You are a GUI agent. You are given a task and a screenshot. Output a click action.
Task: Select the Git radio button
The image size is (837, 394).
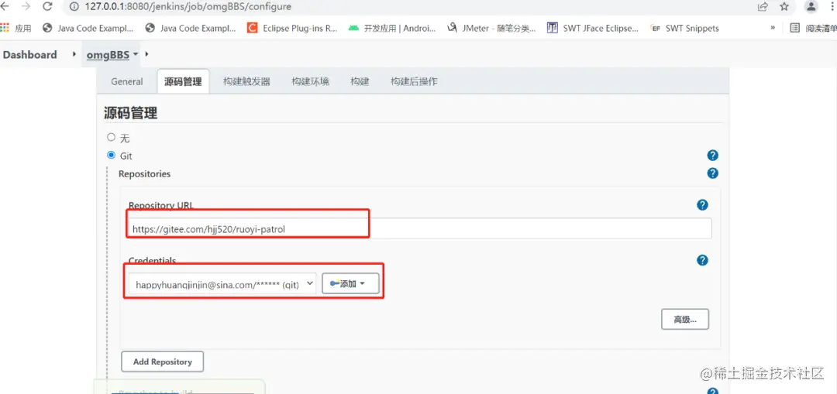tap(111, 155)
